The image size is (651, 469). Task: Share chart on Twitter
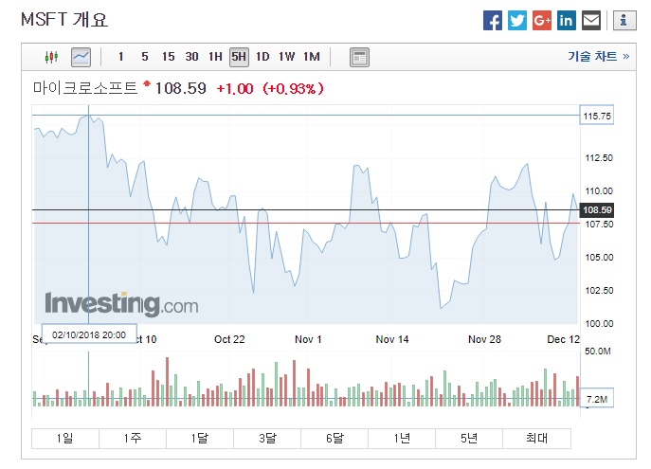pyautogui.click(x=516, y=20)
